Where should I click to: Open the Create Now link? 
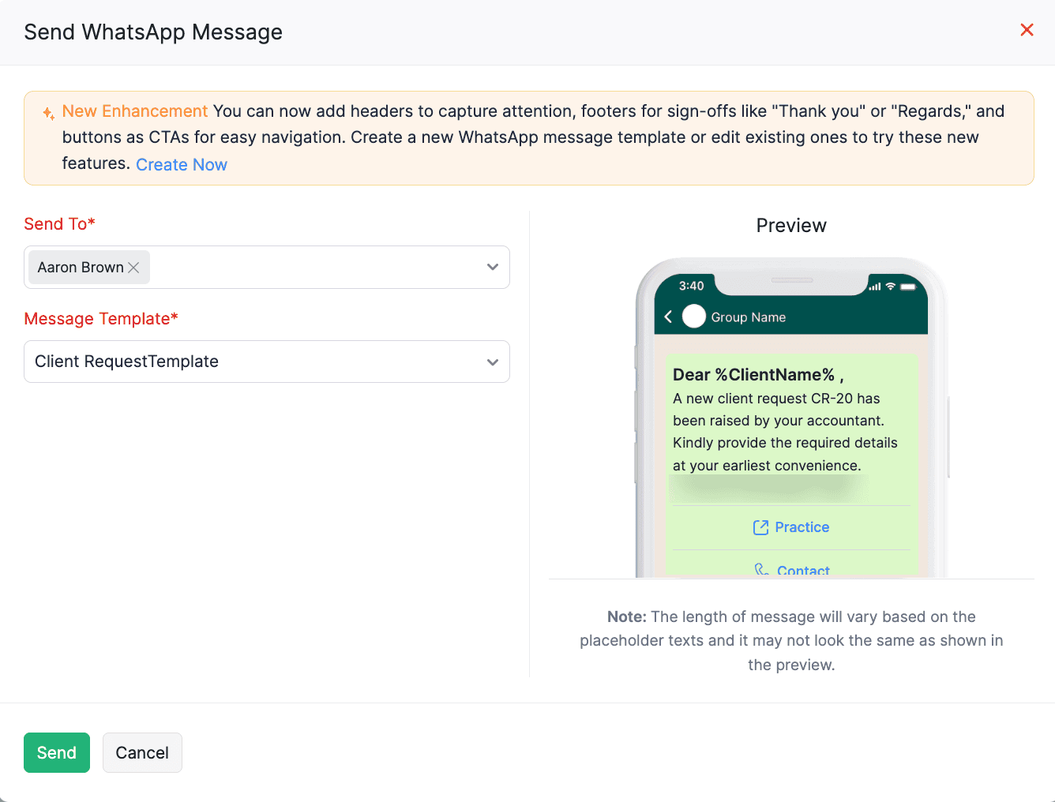(x=182, y=164)
